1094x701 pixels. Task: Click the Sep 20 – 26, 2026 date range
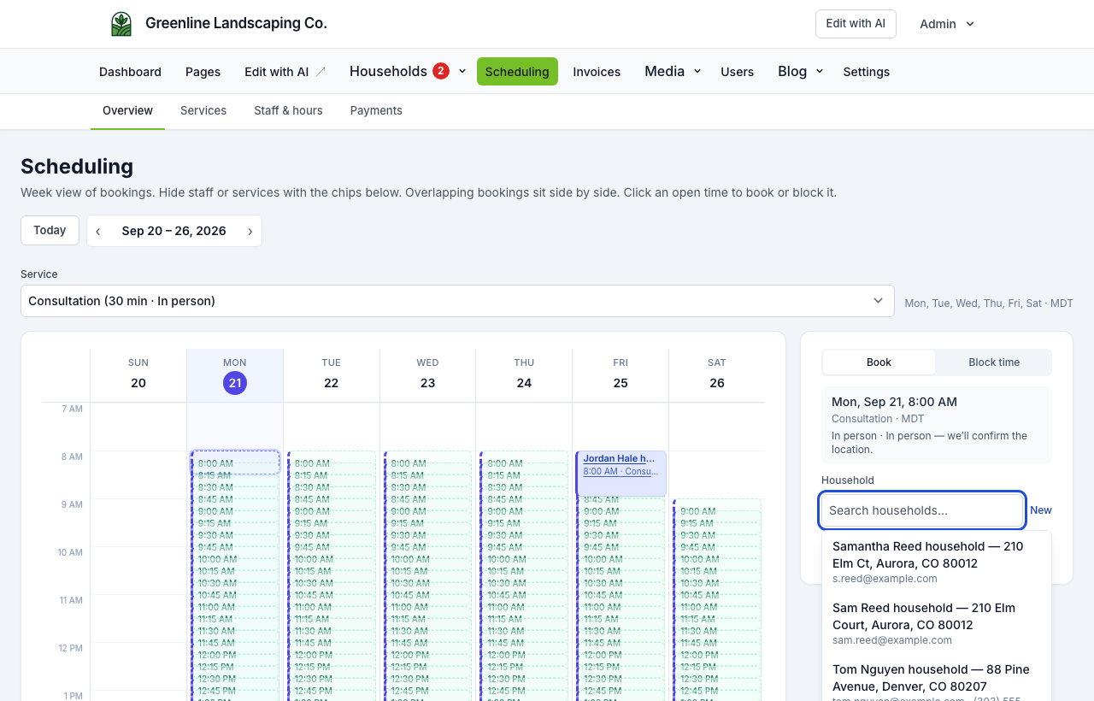174,231
